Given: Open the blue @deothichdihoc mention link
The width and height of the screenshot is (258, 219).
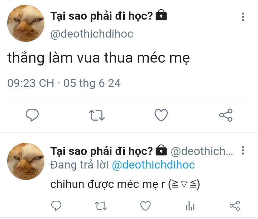Looking at the screenshot, I should point(153,165).
